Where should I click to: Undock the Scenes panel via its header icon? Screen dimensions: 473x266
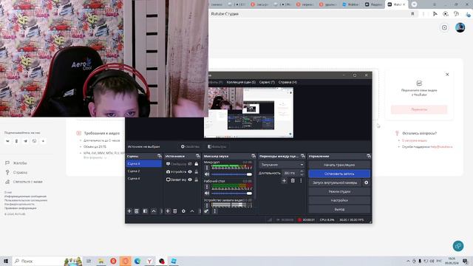coord(160,156)
